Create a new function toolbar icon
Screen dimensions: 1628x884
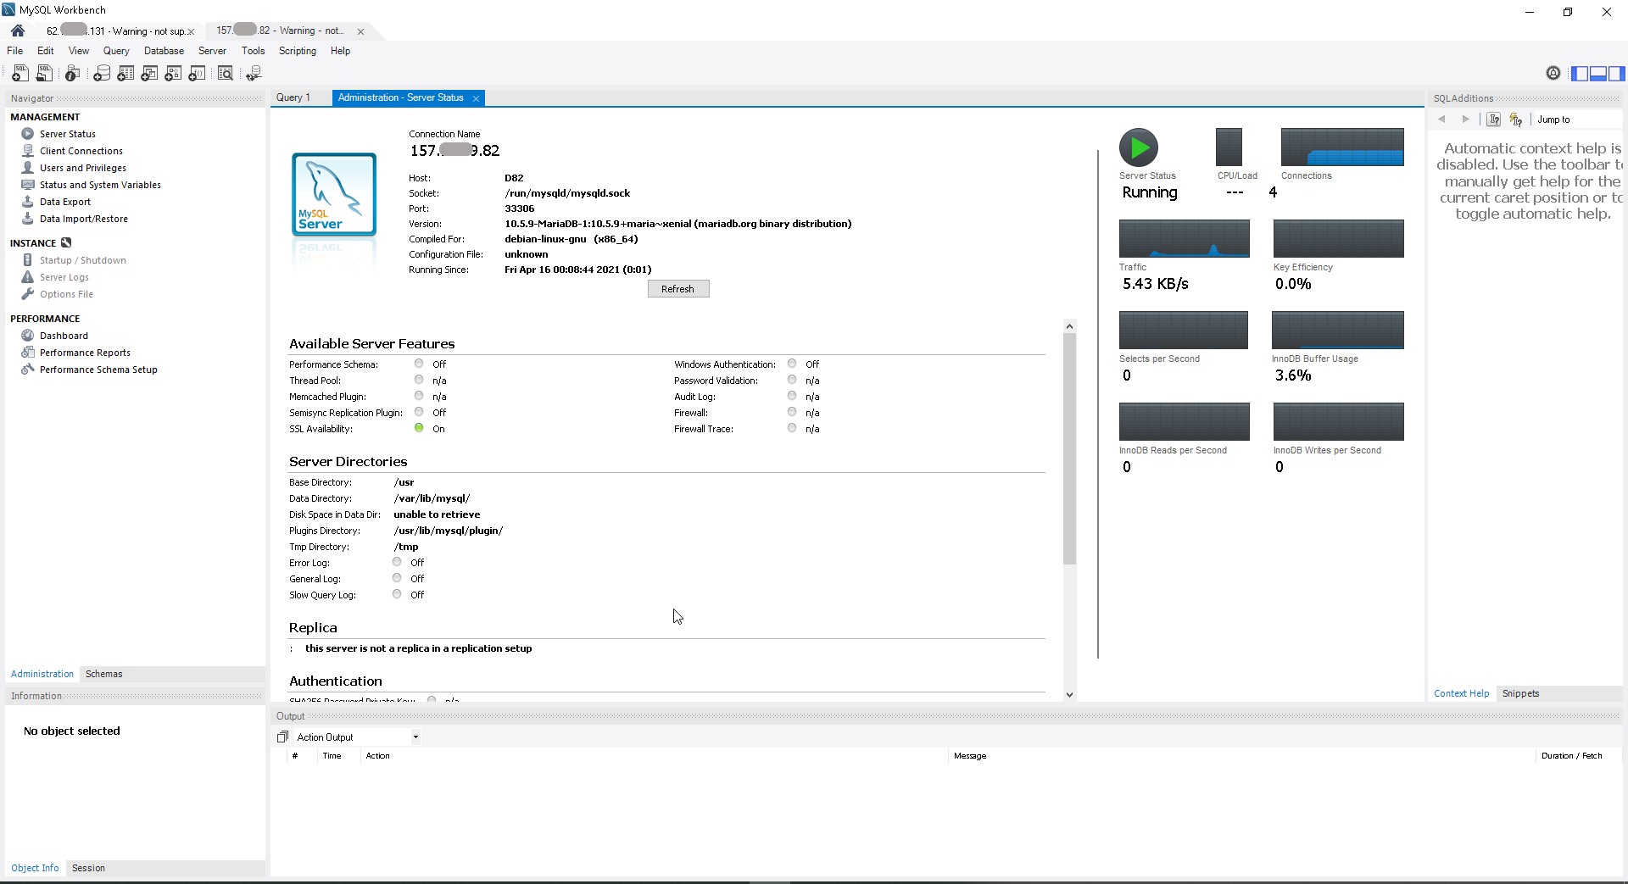197,74
